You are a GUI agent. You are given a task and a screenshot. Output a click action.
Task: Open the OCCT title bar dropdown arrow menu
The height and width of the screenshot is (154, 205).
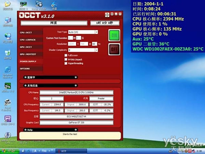(x=112, y=14)
